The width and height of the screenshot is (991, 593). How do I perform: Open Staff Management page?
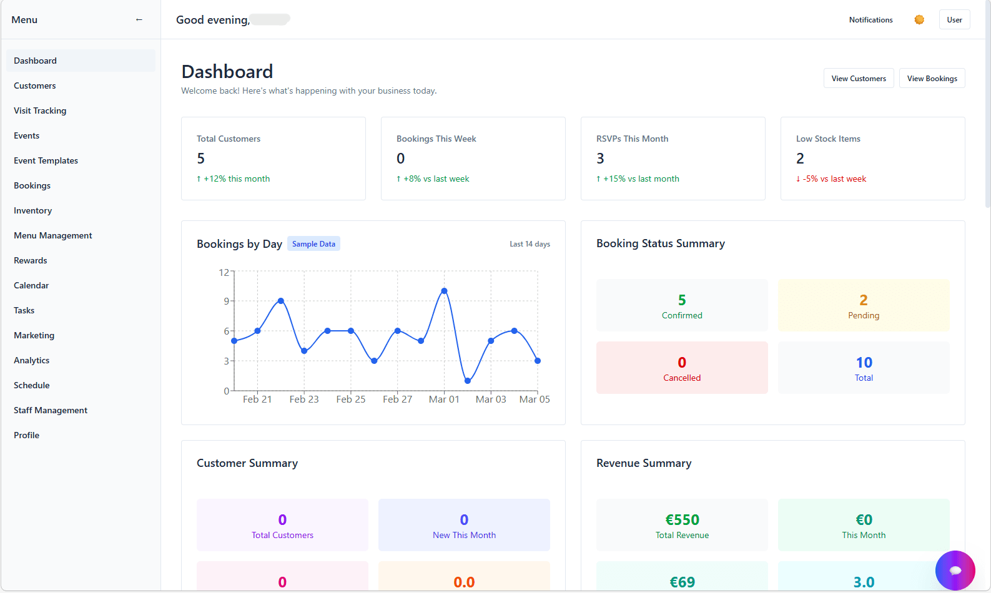[51, 410]
